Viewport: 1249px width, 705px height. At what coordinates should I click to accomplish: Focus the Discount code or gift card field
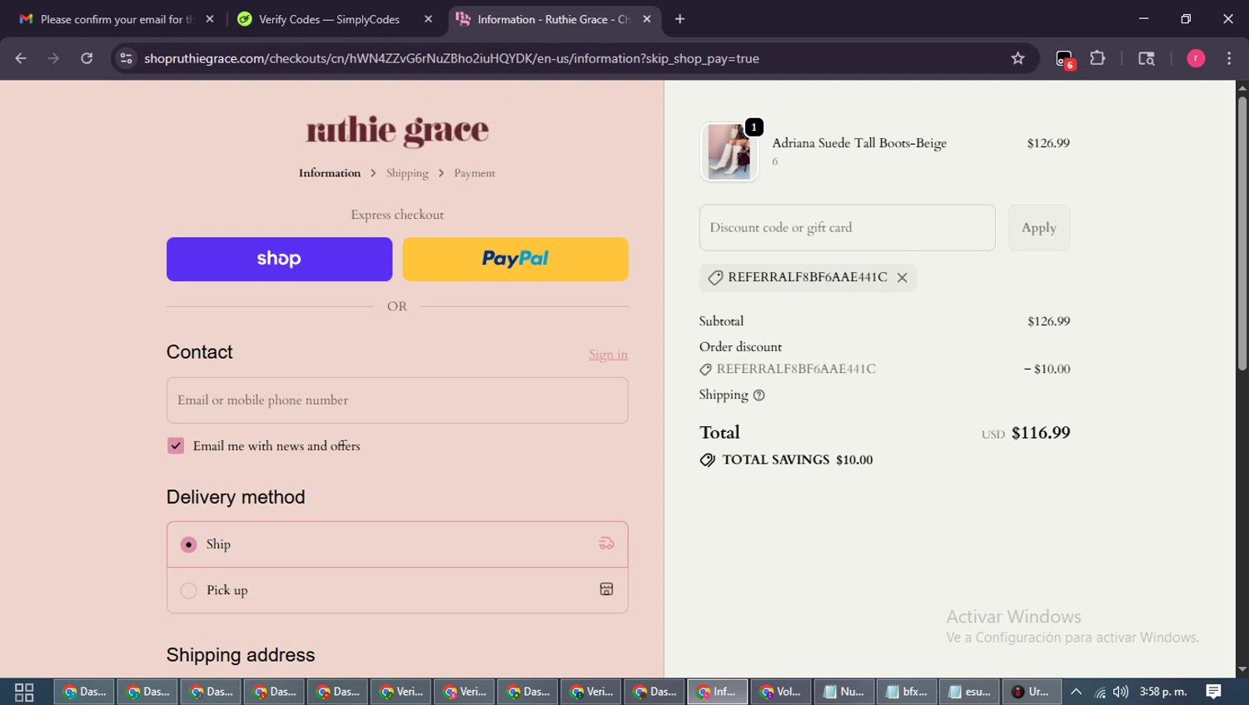(x=847, y=227)
